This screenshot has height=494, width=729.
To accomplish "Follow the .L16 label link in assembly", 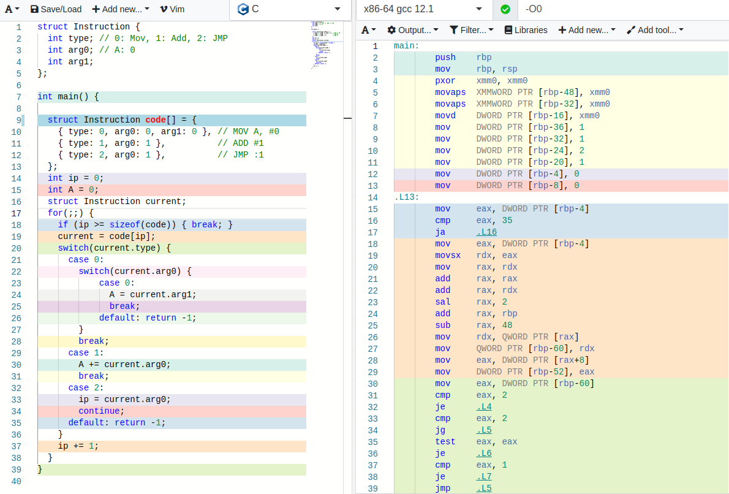I will [x=486, y=232].
